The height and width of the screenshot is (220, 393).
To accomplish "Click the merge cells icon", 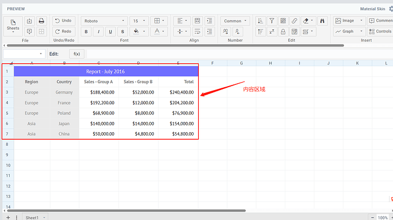I will pyautogui.click(x=198, y=21).
